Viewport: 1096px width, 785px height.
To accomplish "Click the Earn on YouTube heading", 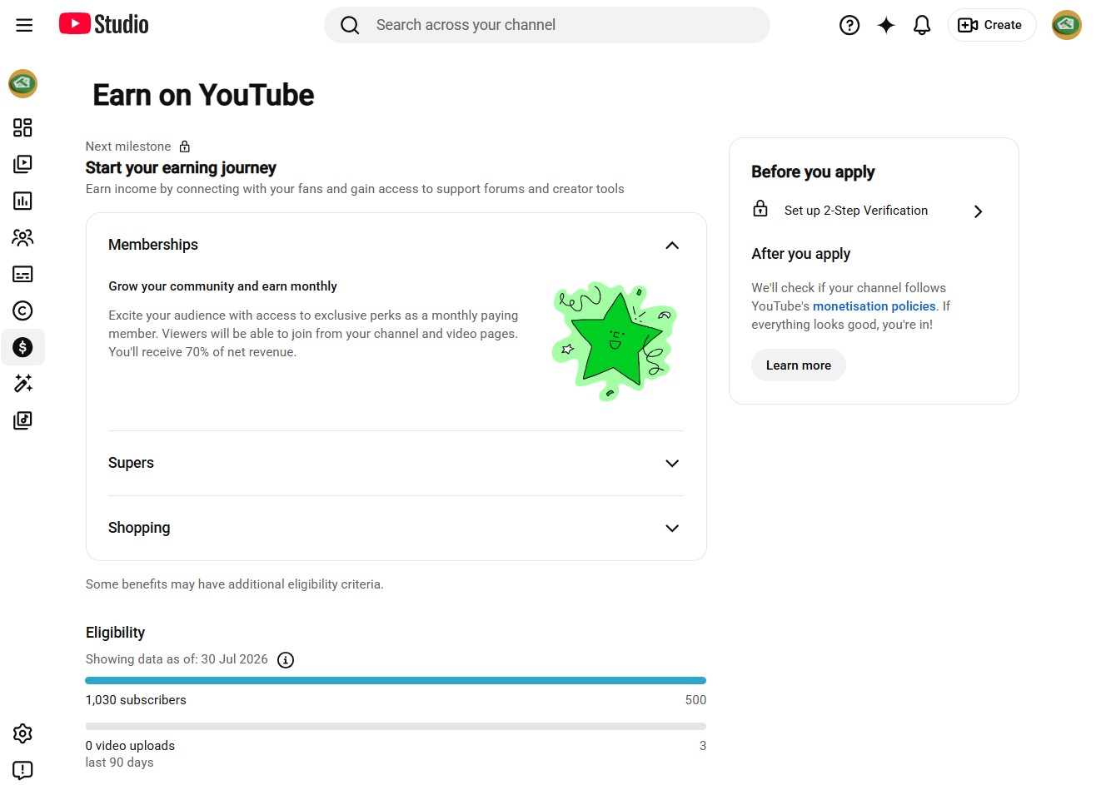I will point(203,96).
